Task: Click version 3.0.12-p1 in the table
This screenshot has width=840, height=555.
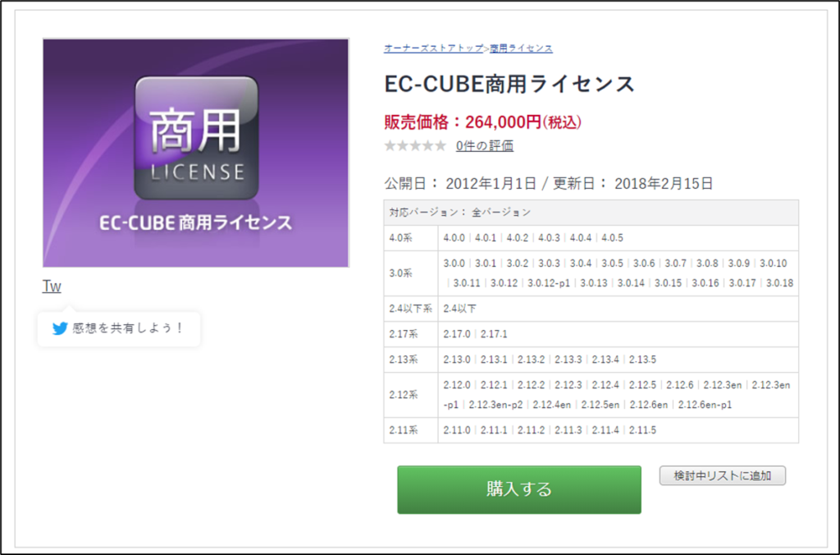Action: coord(549,282)
